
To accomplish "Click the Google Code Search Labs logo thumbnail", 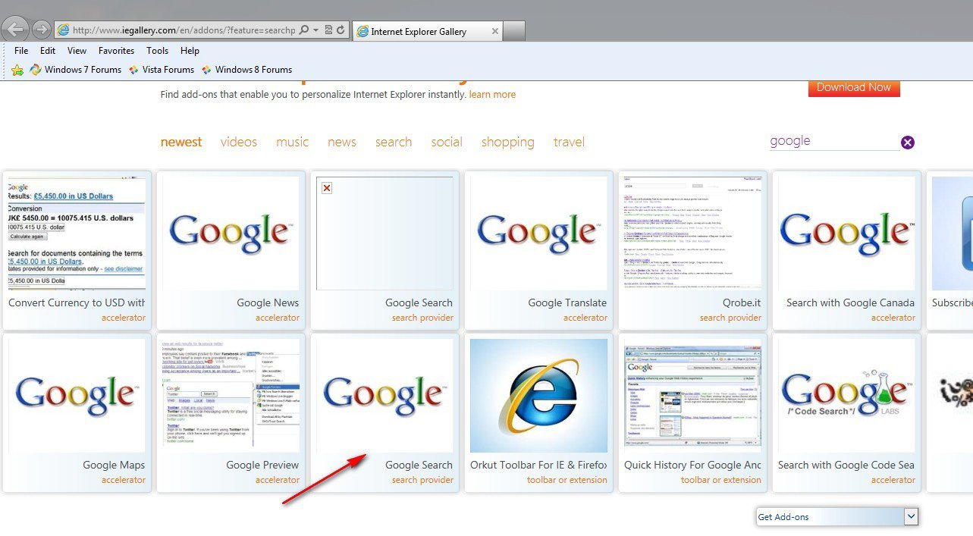I will coord(847,396).
